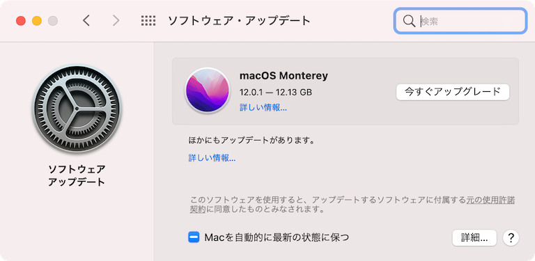The width and height of the screenshot is (535, 261).
Task: Open the show-all preferences grid icon
Action: (148, 21)
